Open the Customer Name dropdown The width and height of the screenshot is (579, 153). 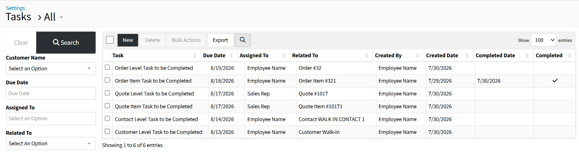(x=51, y=69)
